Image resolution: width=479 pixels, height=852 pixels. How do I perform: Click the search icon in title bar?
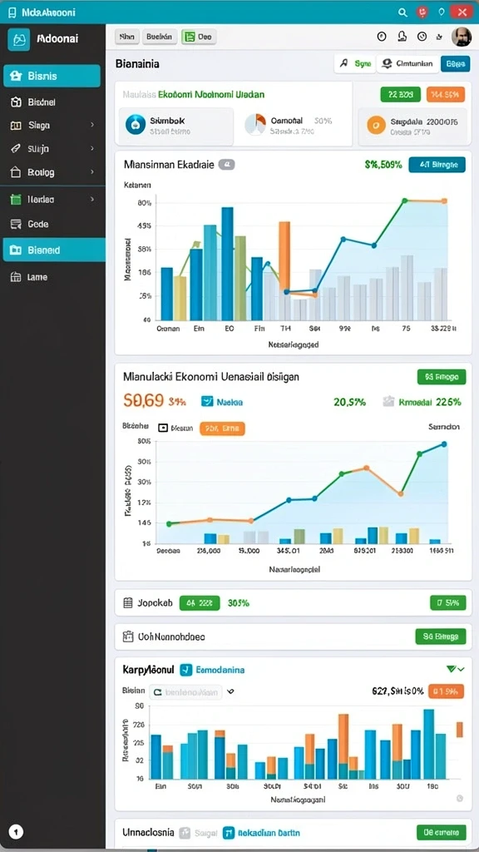point(402,12)
